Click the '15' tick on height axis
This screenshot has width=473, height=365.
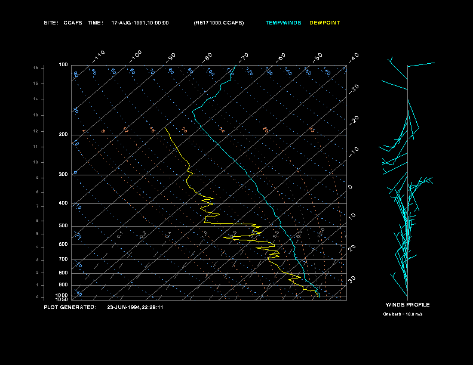point(36,83)
